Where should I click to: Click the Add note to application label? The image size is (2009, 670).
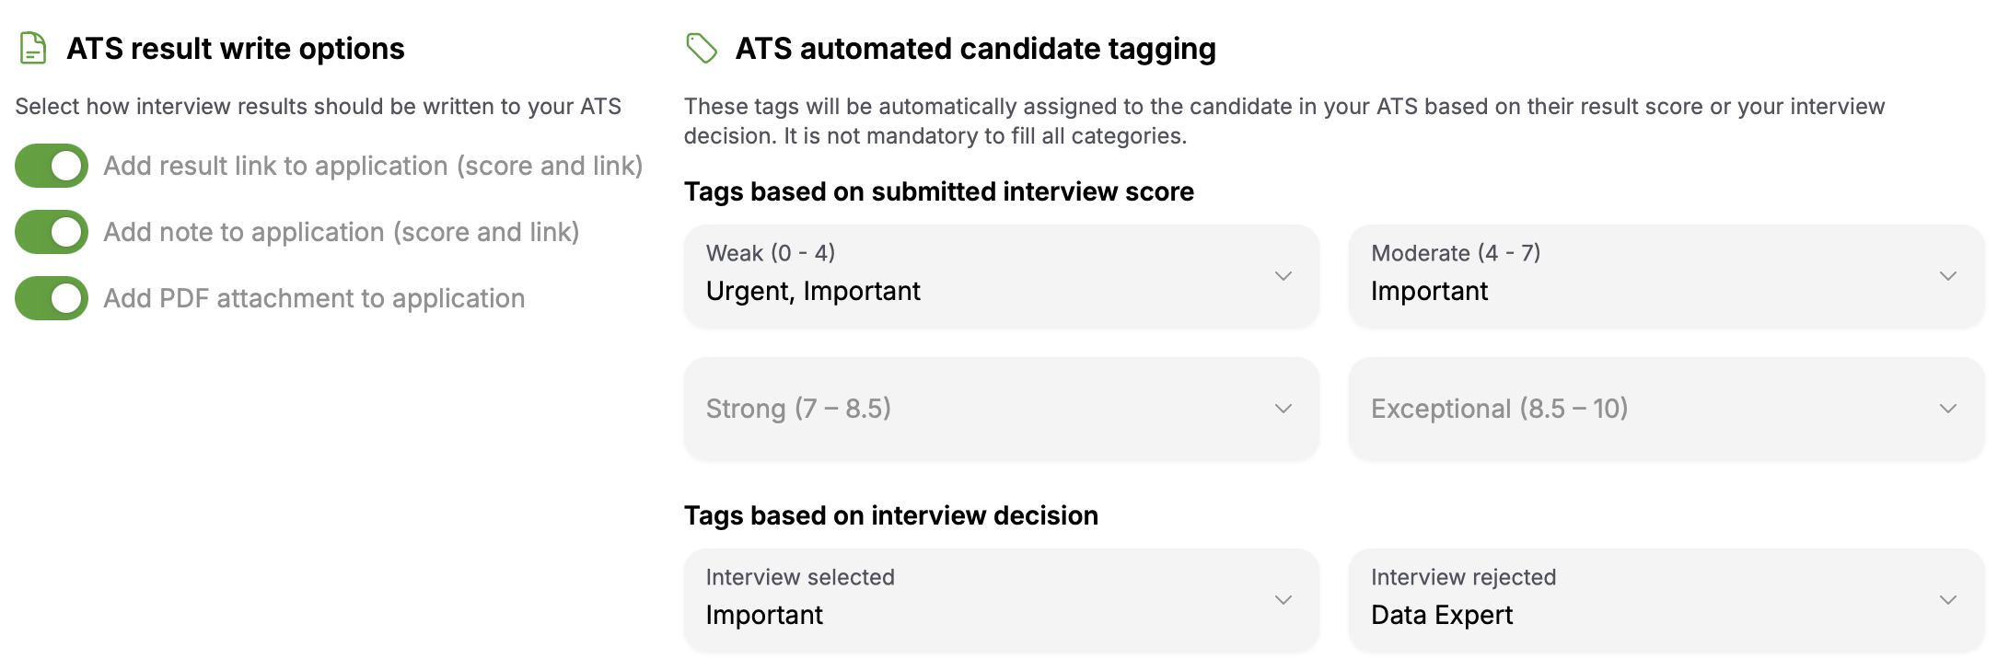(x=342, y=232)
